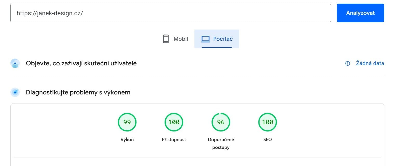Click the SEO label under the gauge
This screenshot has height=166, width=394.
click(x=268, y=140)
